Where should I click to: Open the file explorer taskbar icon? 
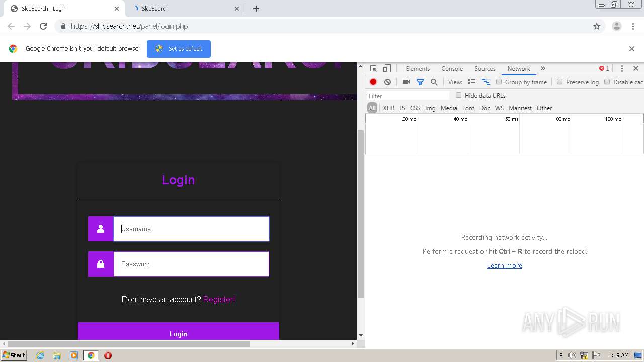point(57,355)
